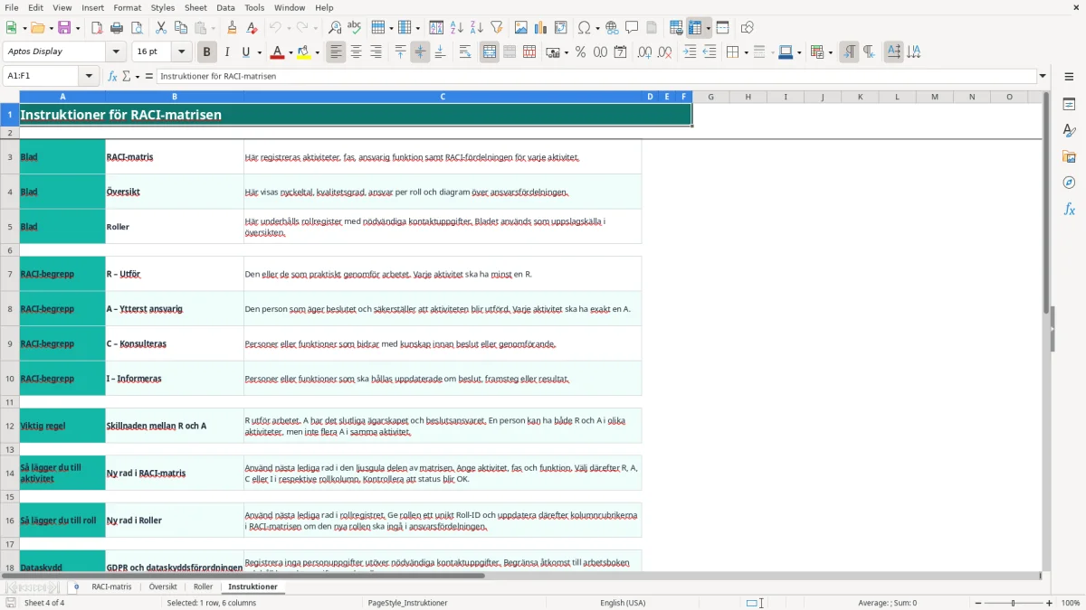Clear direct formatting icon
The width and height of the screenshot is (1086, 610).
tap(252, 28)
